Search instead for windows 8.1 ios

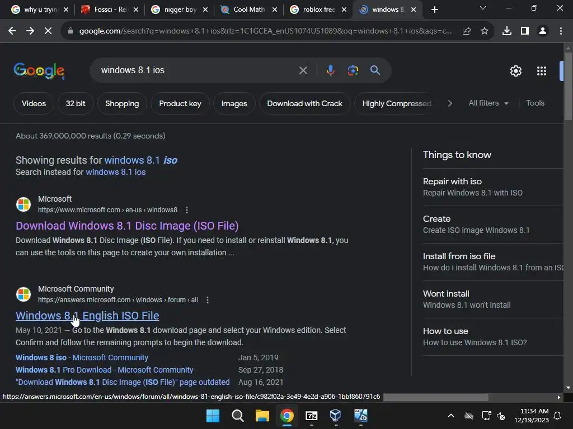tap(115, 172)
